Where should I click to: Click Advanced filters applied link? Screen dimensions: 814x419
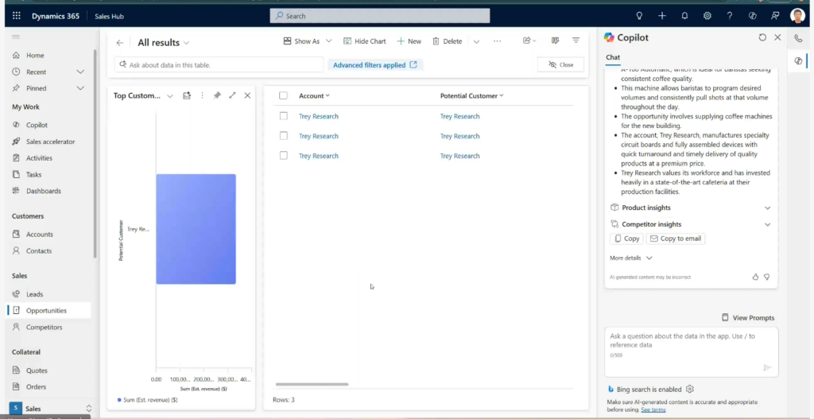click(375, 65)
